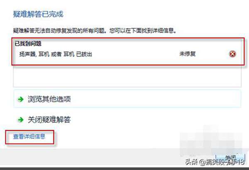Viewport: 249px width, 170px height.
Task: Click the 未修复 status label
Action: click(188, 54)
